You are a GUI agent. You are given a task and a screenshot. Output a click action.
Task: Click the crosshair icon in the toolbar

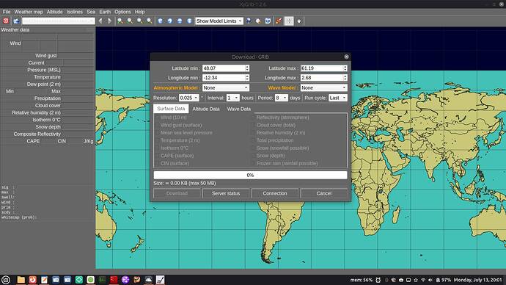click(289, 21)
